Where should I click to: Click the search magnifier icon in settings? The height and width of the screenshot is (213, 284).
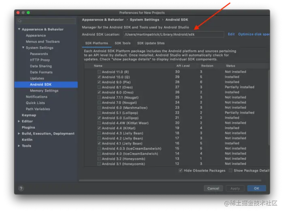pyautogui.click(x=20, y=21)
